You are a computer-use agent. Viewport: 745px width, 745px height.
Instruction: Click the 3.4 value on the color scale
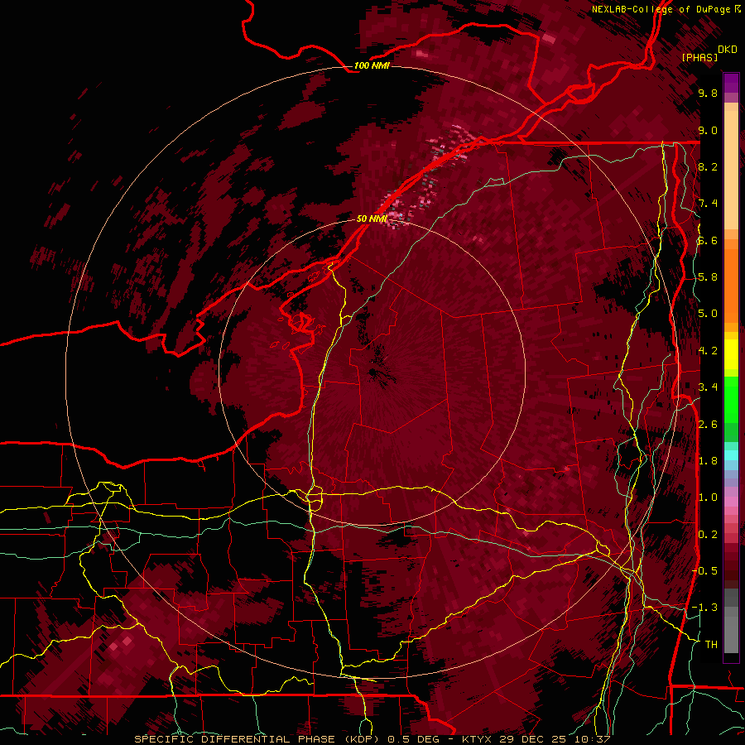[708, 387]
